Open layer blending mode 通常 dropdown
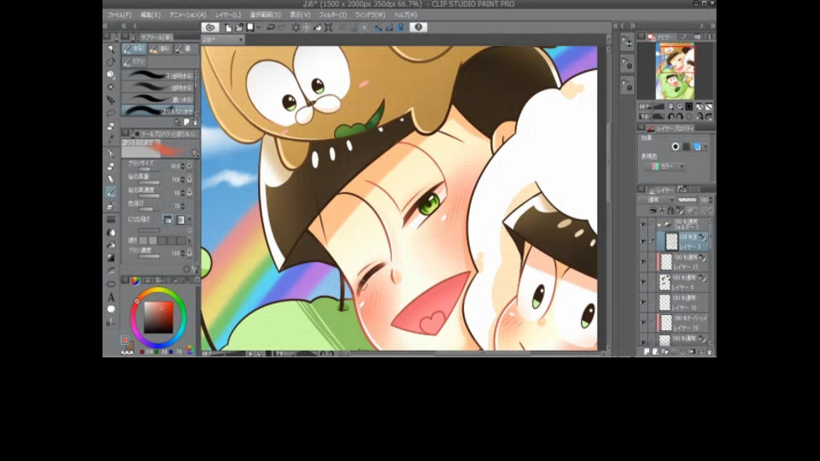 [656, 200]
